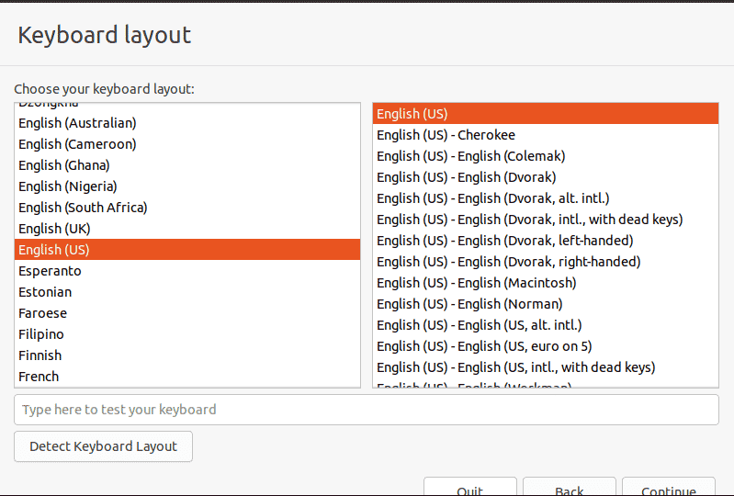734x496 pixels.
Task: Choose English (Dvorak, right-handed) variant
Action: pyautogui.click(x=546, y=262)
